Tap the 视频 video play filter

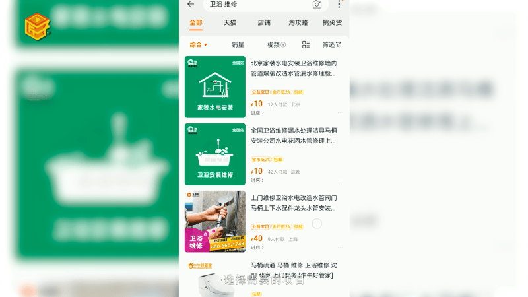(277, 44)
